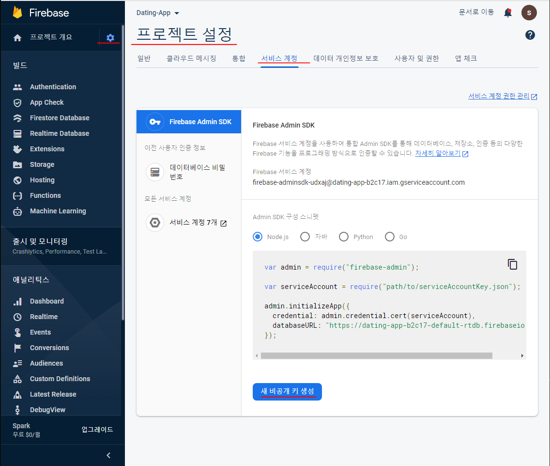Screen dimensions: 550x466
Task: Open 서비스 계정 권한 관리 link
Action: point(503,96)
